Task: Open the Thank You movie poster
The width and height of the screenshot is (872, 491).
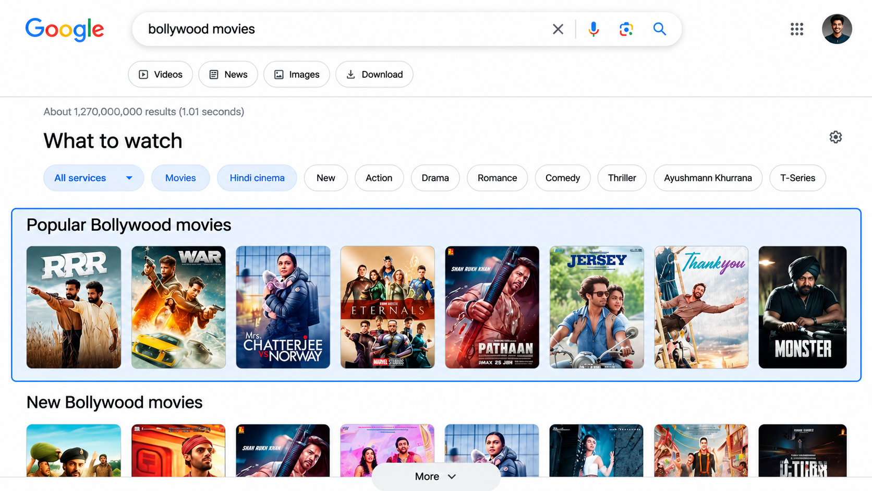Action: 701,307
